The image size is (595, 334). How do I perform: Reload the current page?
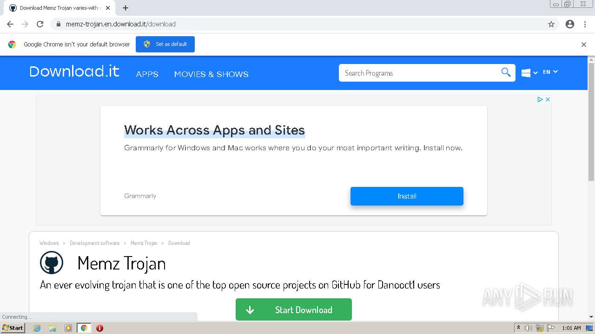tap(40, 24)
